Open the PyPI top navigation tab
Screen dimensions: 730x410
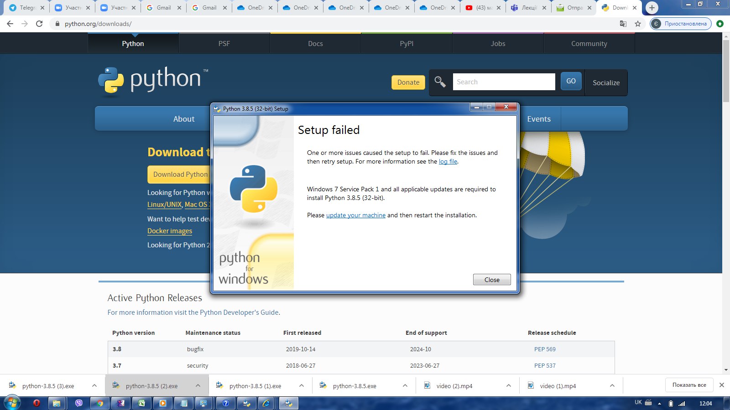[x=407, y=44]
